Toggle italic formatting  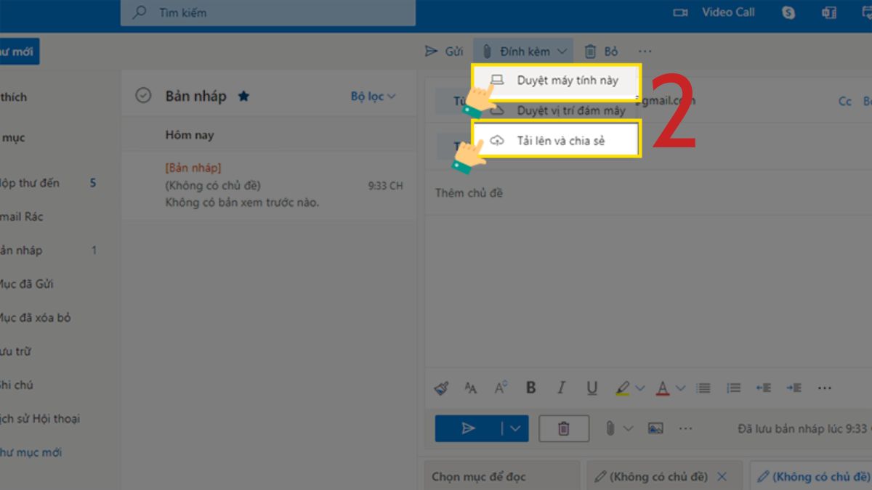[561, 388]
